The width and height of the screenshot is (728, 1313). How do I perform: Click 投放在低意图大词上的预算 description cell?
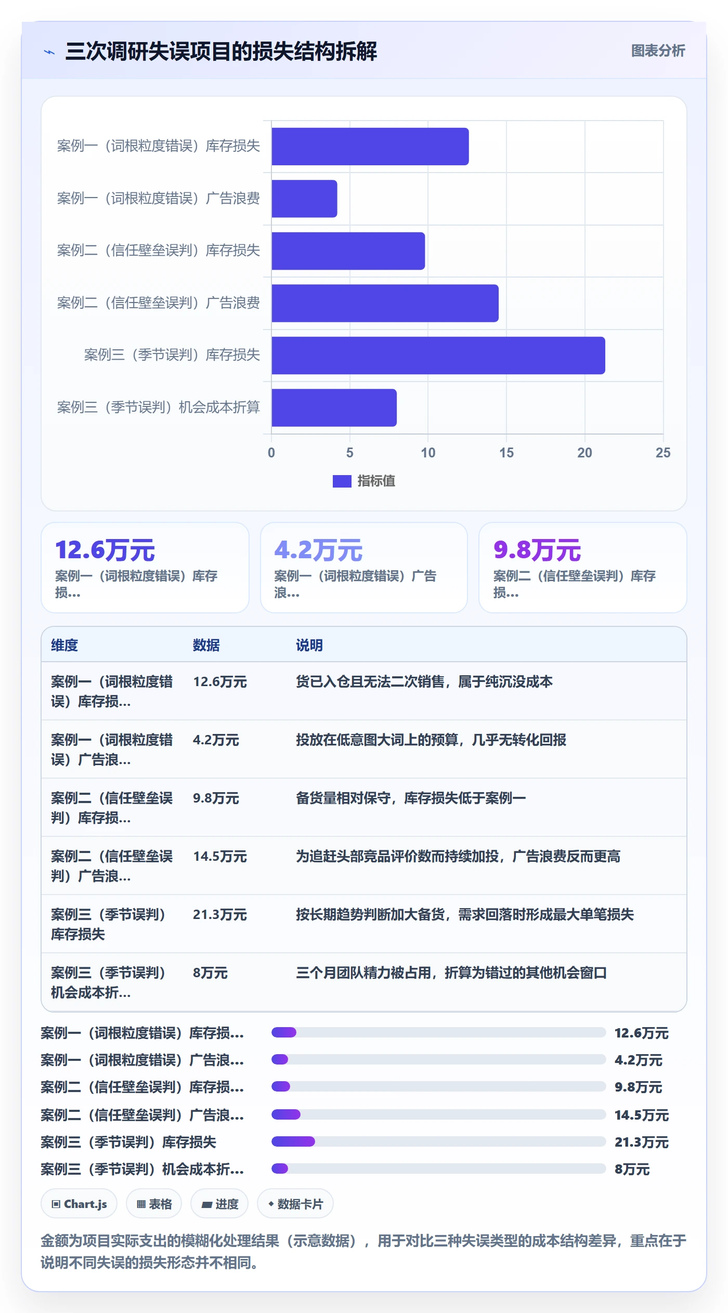431,740
